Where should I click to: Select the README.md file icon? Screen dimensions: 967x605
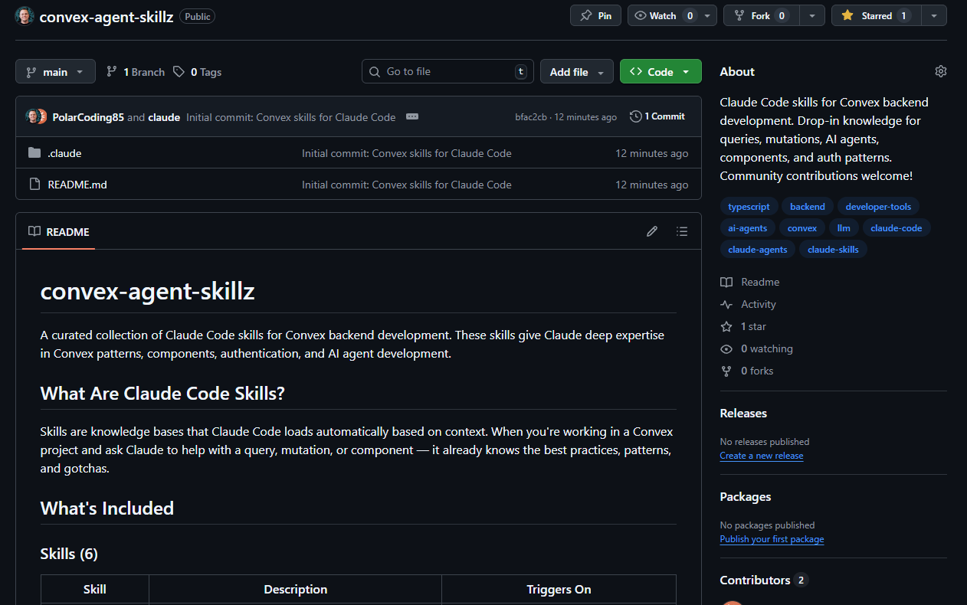[x=35, y=184]
